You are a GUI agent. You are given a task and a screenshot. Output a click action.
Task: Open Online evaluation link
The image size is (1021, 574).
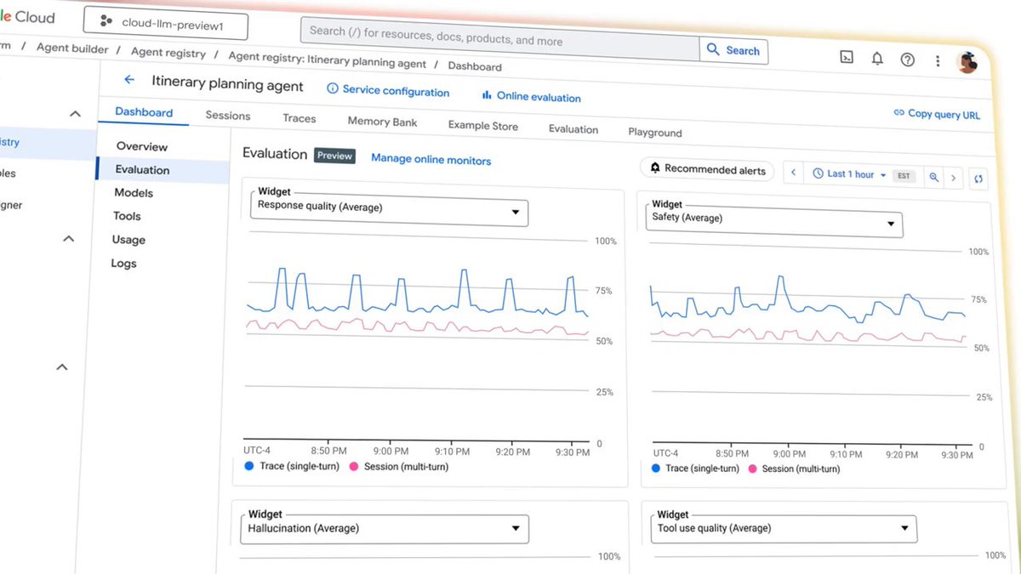click(531, 96)
